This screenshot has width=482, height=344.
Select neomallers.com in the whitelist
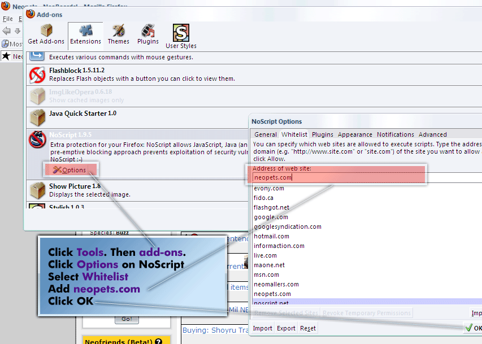[x=367, y=284]
